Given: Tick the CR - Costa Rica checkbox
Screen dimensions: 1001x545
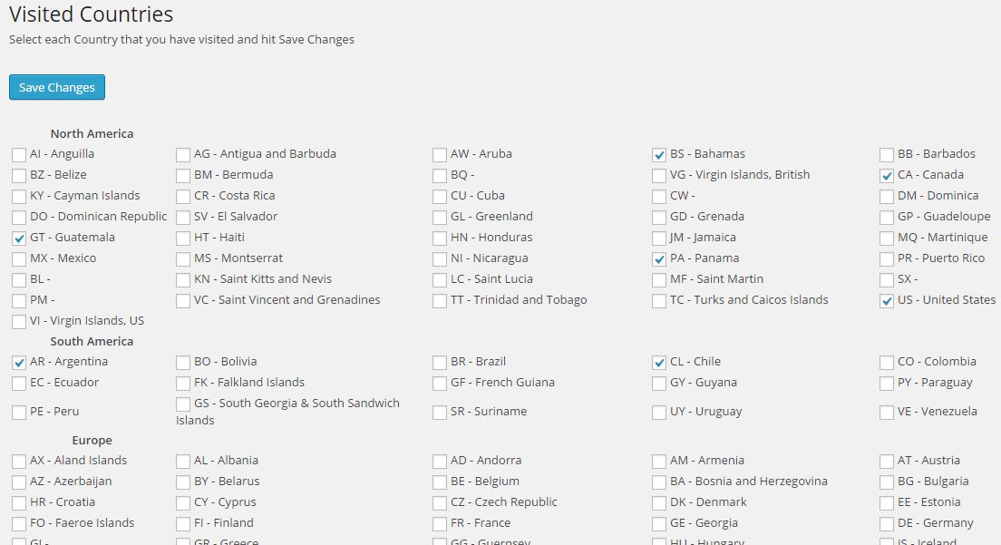Looking at the screenshot, I should (183, 197).
